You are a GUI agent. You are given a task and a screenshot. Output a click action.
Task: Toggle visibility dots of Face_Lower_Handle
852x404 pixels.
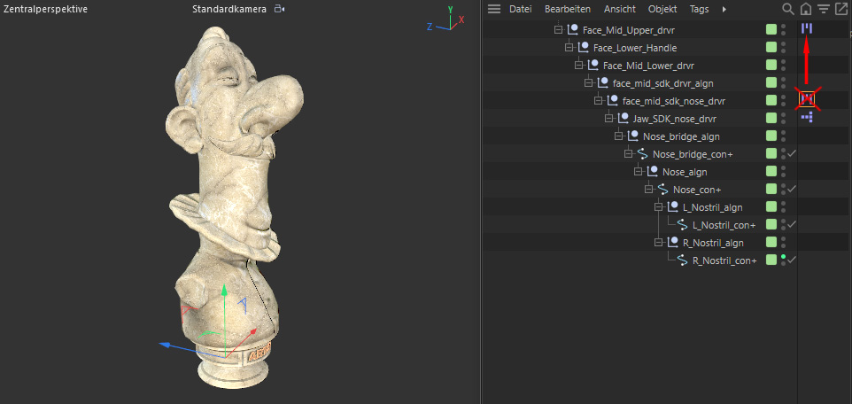pos(783,47)
